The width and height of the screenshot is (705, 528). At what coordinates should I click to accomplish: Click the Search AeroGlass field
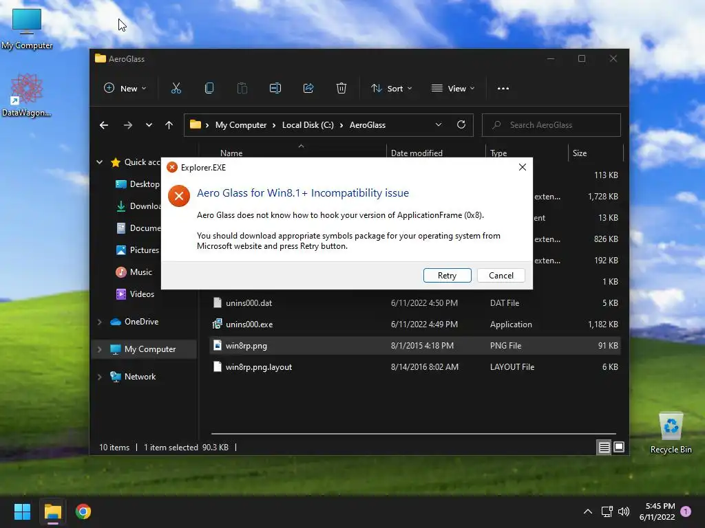click(x=551, y=125)
